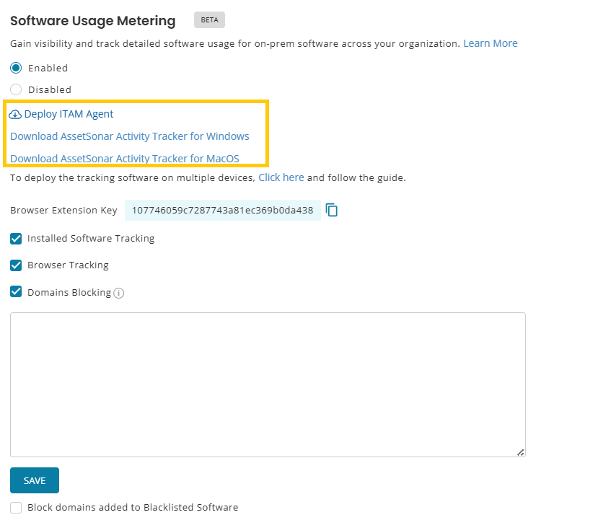Uncheck the Browser Tracking checkbox
Screen dimensions: 590x520
[16, 265]
